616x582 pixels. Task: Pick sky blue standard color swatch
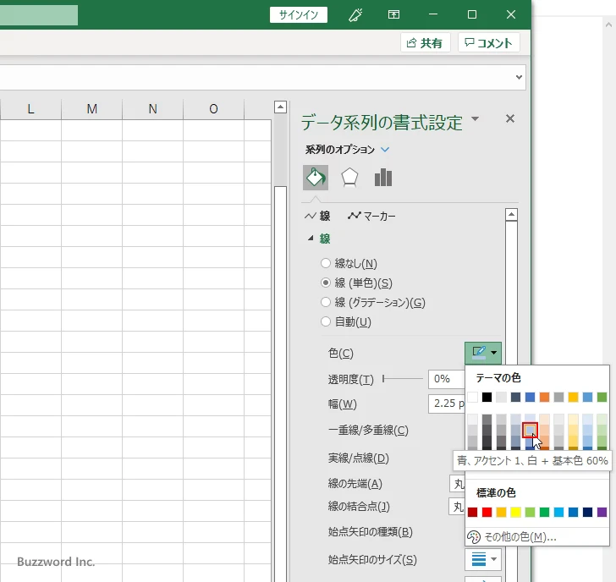pos(558,512)
